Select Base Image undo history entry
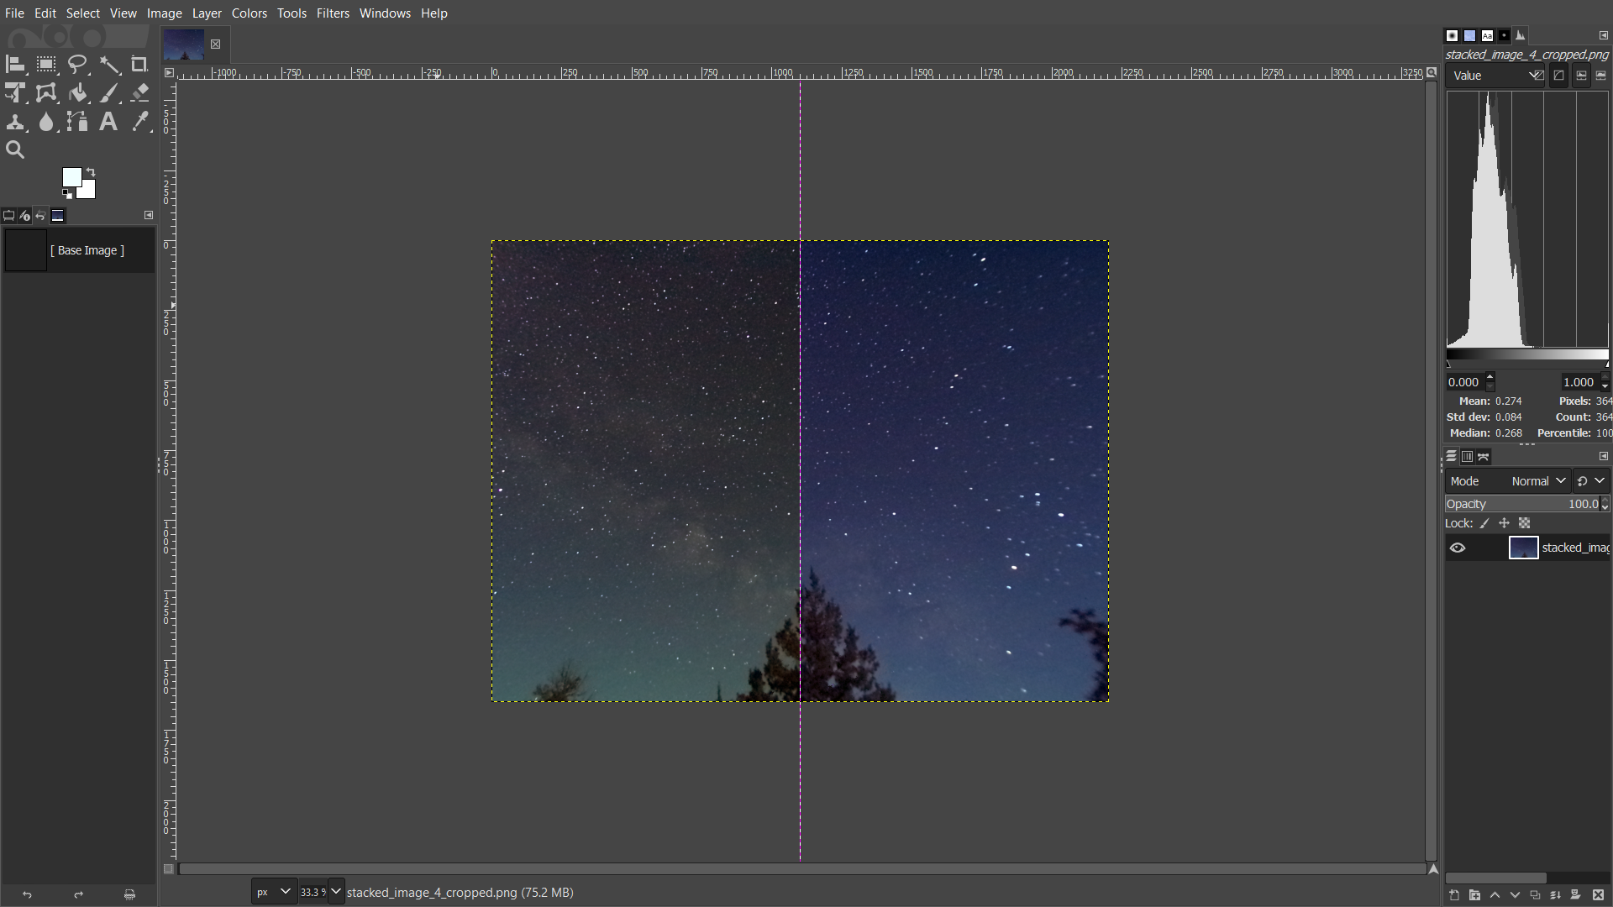 [x=79, y=250]
